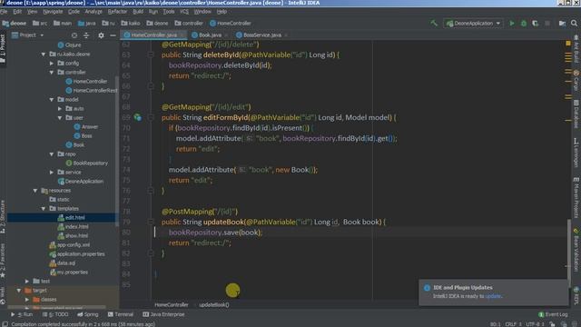Open Java Enterprise tool window button

tap(163, 314)
